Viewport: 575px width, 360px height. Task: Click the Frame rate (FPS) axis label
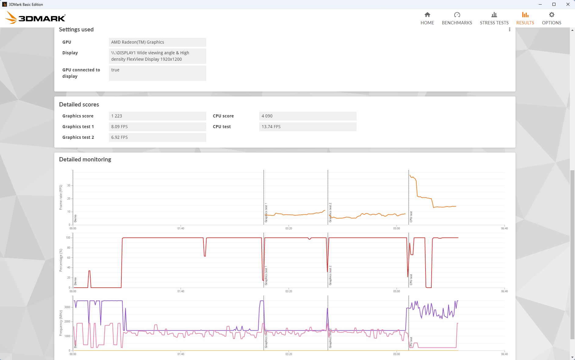pos(61,197)
